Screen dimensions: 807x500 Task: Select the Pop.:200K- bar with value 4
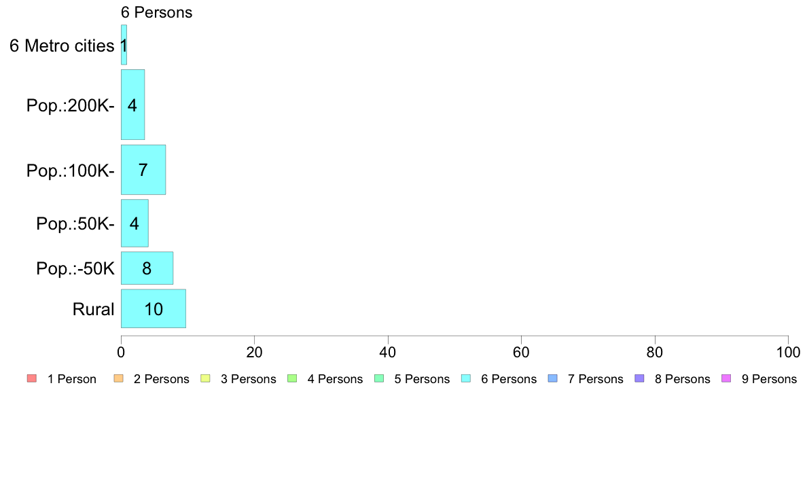pos(132,105)
